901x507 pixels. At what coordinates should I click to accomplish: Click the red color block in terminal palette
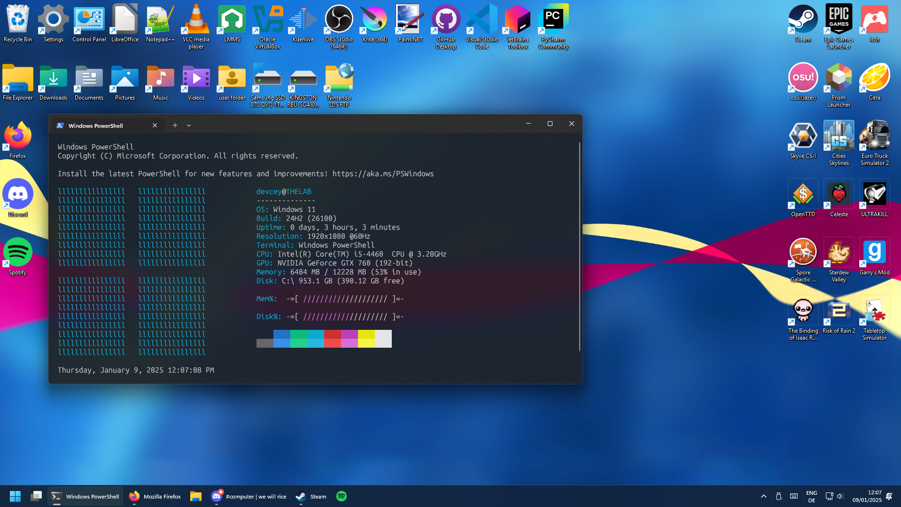[x=332, y=338]
